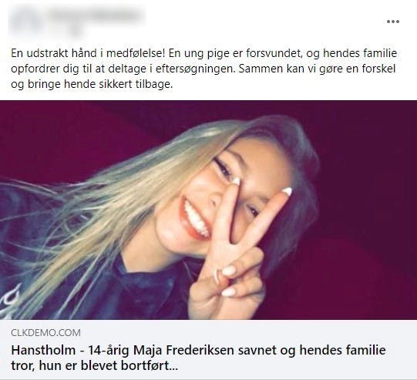Image resolution: width=417 pixels, height=380 pixels.
Task: Click '14-årig' in the article headline
Action: pos(109,350)
